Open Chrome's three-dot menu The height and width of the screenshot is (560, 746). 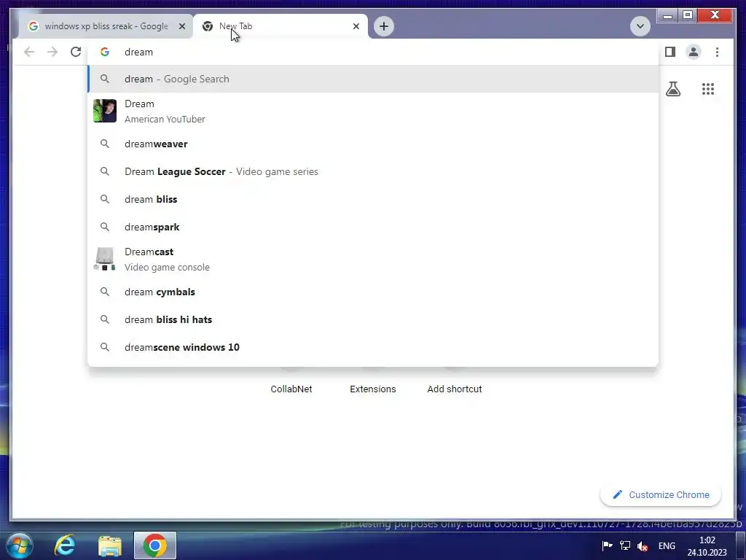[717, 52]
